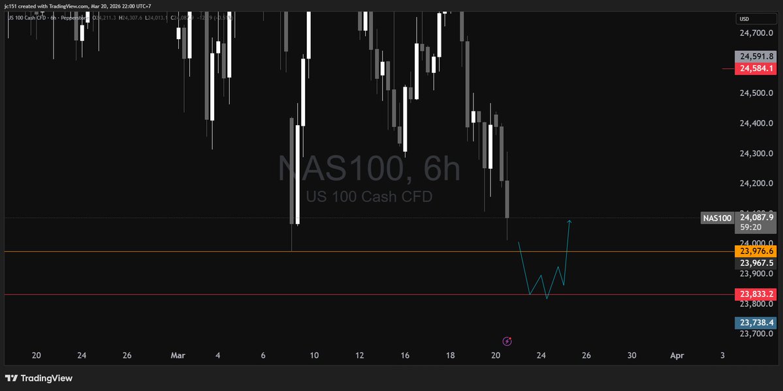The image size is (783, 391).
Task: Click the TradingView logo at the bottom
Action: coord(39,378)
